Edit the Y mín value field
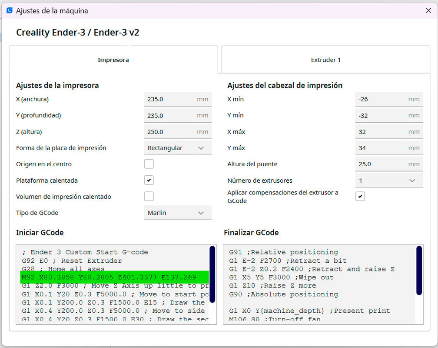The height and width of the screenshot is (348, 438). pyautogui.click(x=389, y=116)
